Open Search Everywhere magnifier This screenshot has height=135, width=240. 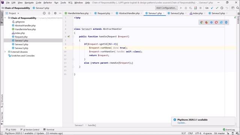238,8
